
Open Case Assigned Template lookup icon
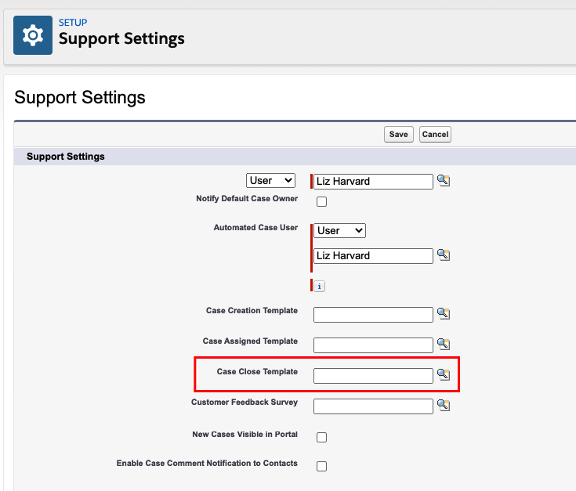(x=444, y=345)
